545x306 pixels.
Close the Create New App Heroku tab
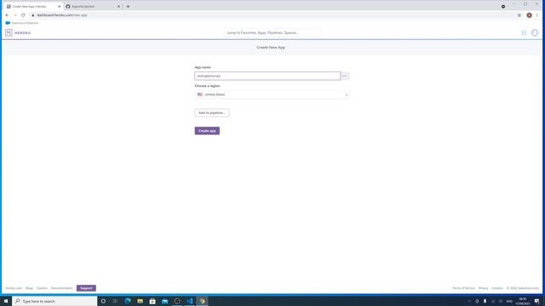59,7
